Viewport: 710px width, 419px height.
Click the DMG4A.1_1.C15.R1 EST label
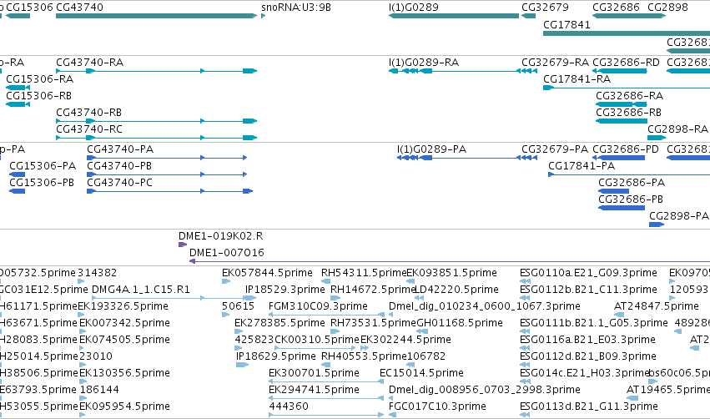[x=141, y=290]
